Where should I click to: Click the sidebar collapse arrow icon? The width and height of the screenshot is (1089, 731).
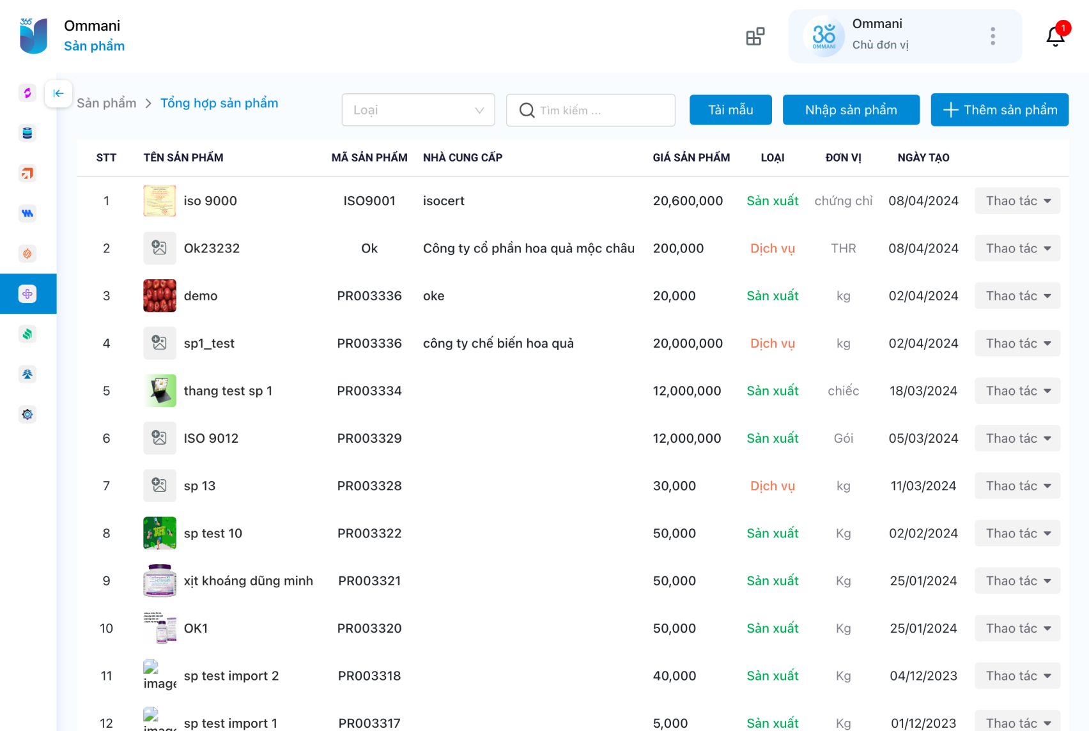(58, 94)
